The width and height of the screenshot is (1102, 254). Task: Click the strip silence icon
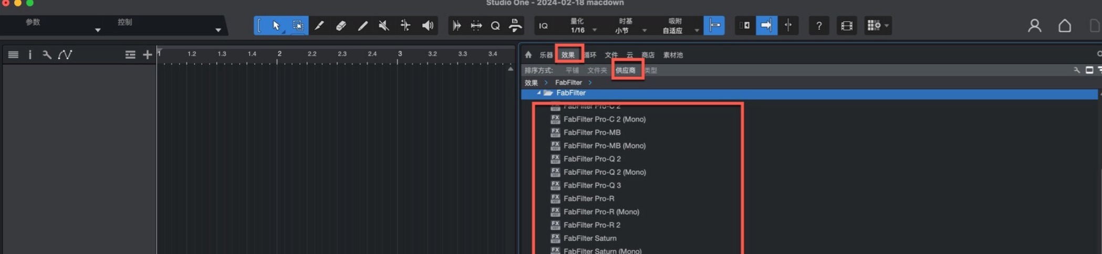click(x=476, y=26)
